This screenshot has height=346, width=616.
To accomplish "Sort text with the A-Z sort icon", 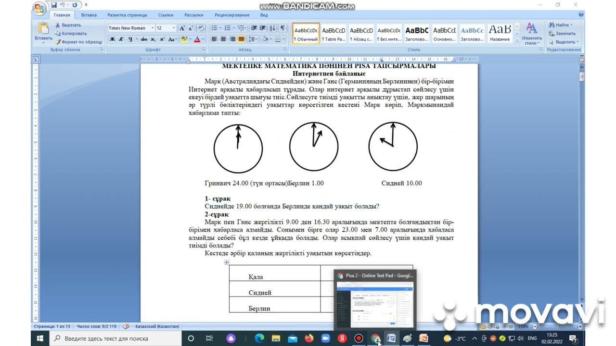I will pos(272,28).
